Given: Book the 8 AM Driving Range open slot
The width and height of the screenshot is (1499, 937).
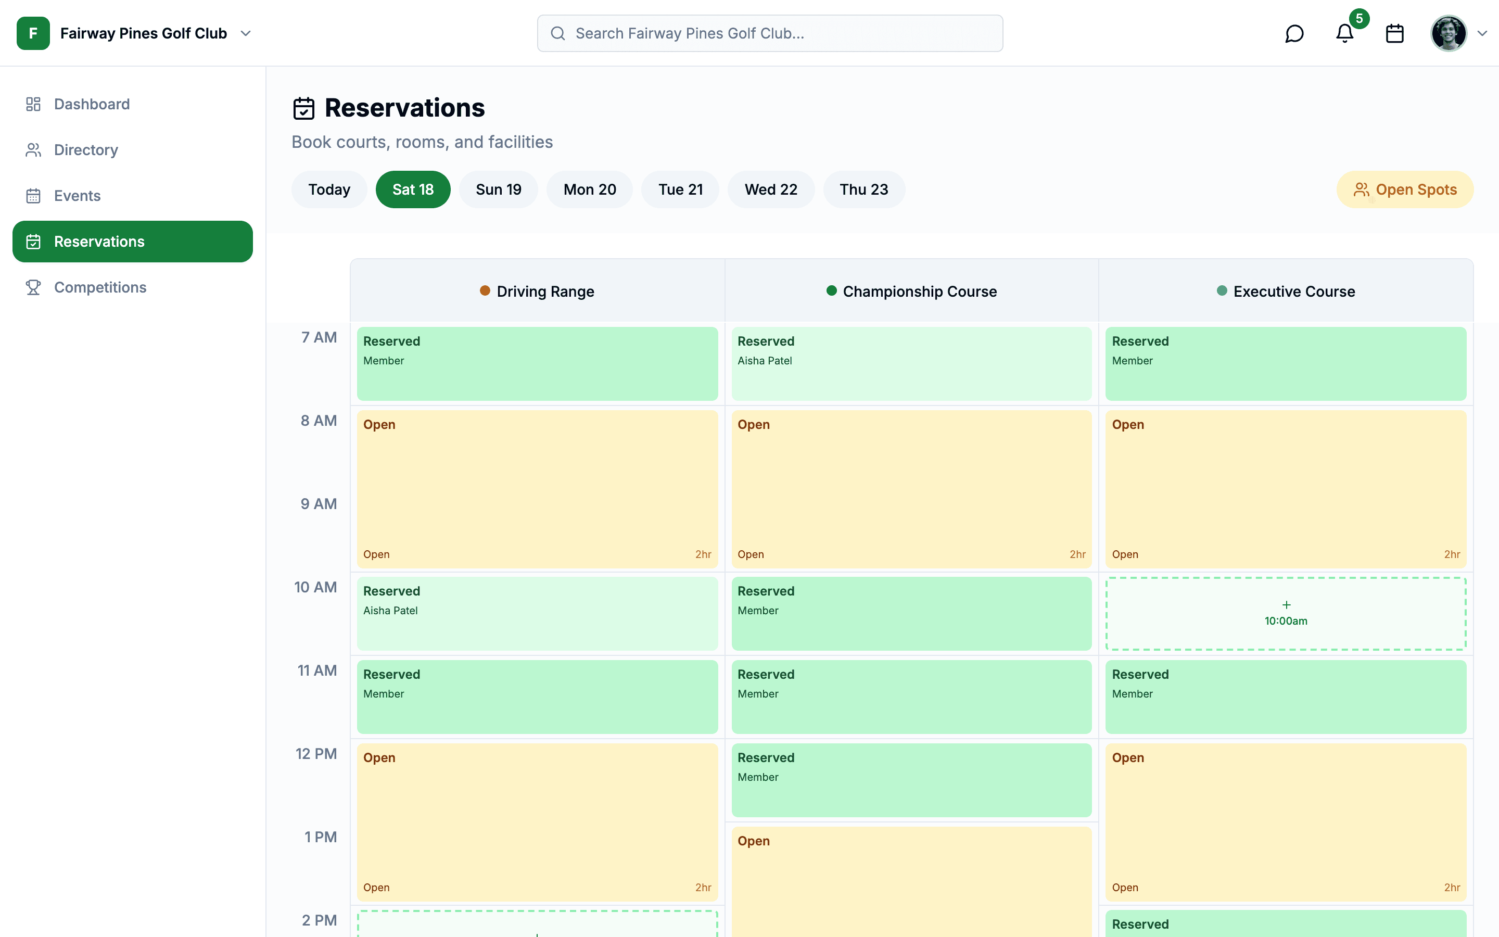Looking at the screenshot, I should click(x=537, y=489).
